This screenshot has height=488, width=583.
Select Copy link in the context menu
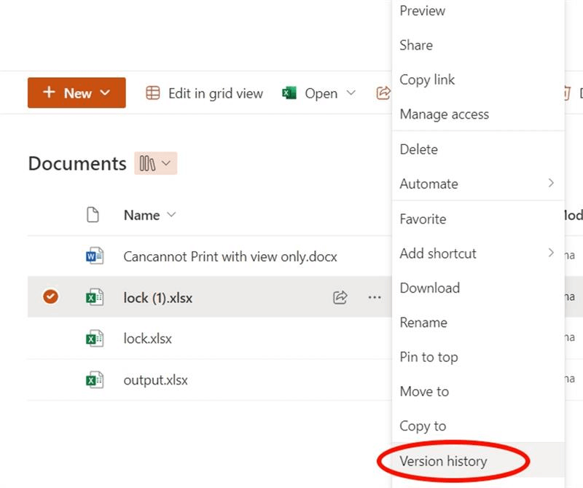point(479,79)
